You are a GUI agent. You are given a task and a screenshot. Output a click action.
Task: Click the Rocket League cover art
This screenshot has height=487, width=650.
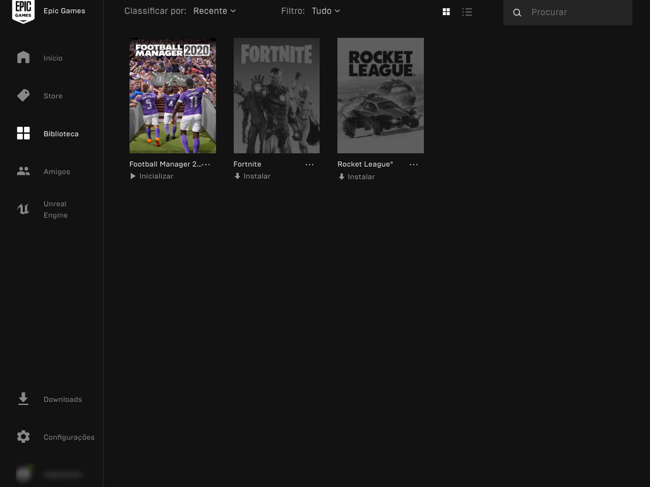point(381,96)
